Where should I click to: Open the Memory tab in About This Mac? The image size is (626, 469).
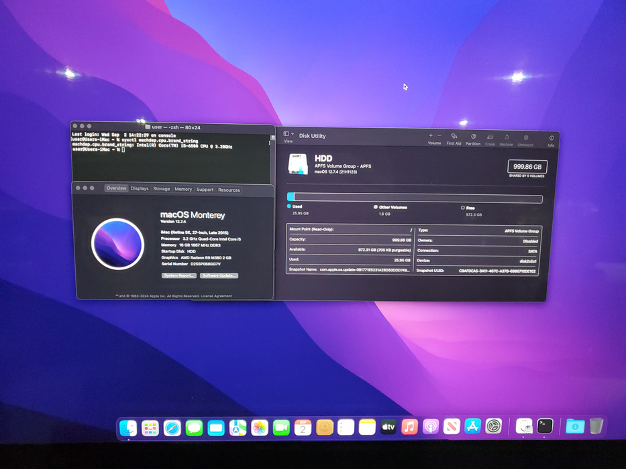point(183,190)
